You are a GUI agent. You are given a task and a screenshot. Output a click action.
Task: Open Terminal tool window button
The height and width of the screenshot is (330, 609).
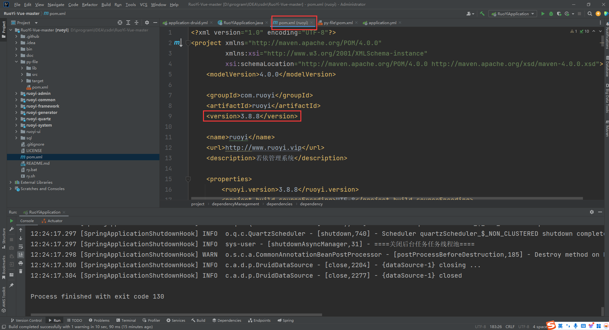pos(126,320)
